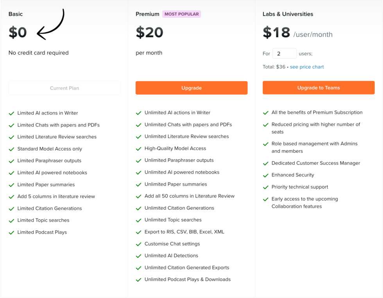Screen dimensions: 383x298
Task: Click the checkmark next to Standard Model Access only
Action: (x=11, y=149)
